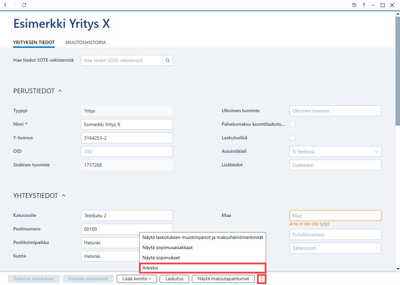
Task: Collapse the YHTEYSTIEDOT section
Action: coord(63,196)
